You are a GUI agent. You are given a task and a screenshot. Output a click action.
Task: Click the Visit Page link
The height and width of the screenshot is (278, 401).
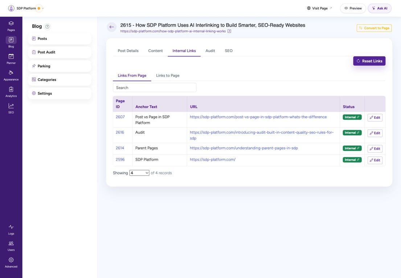point(320,8)
